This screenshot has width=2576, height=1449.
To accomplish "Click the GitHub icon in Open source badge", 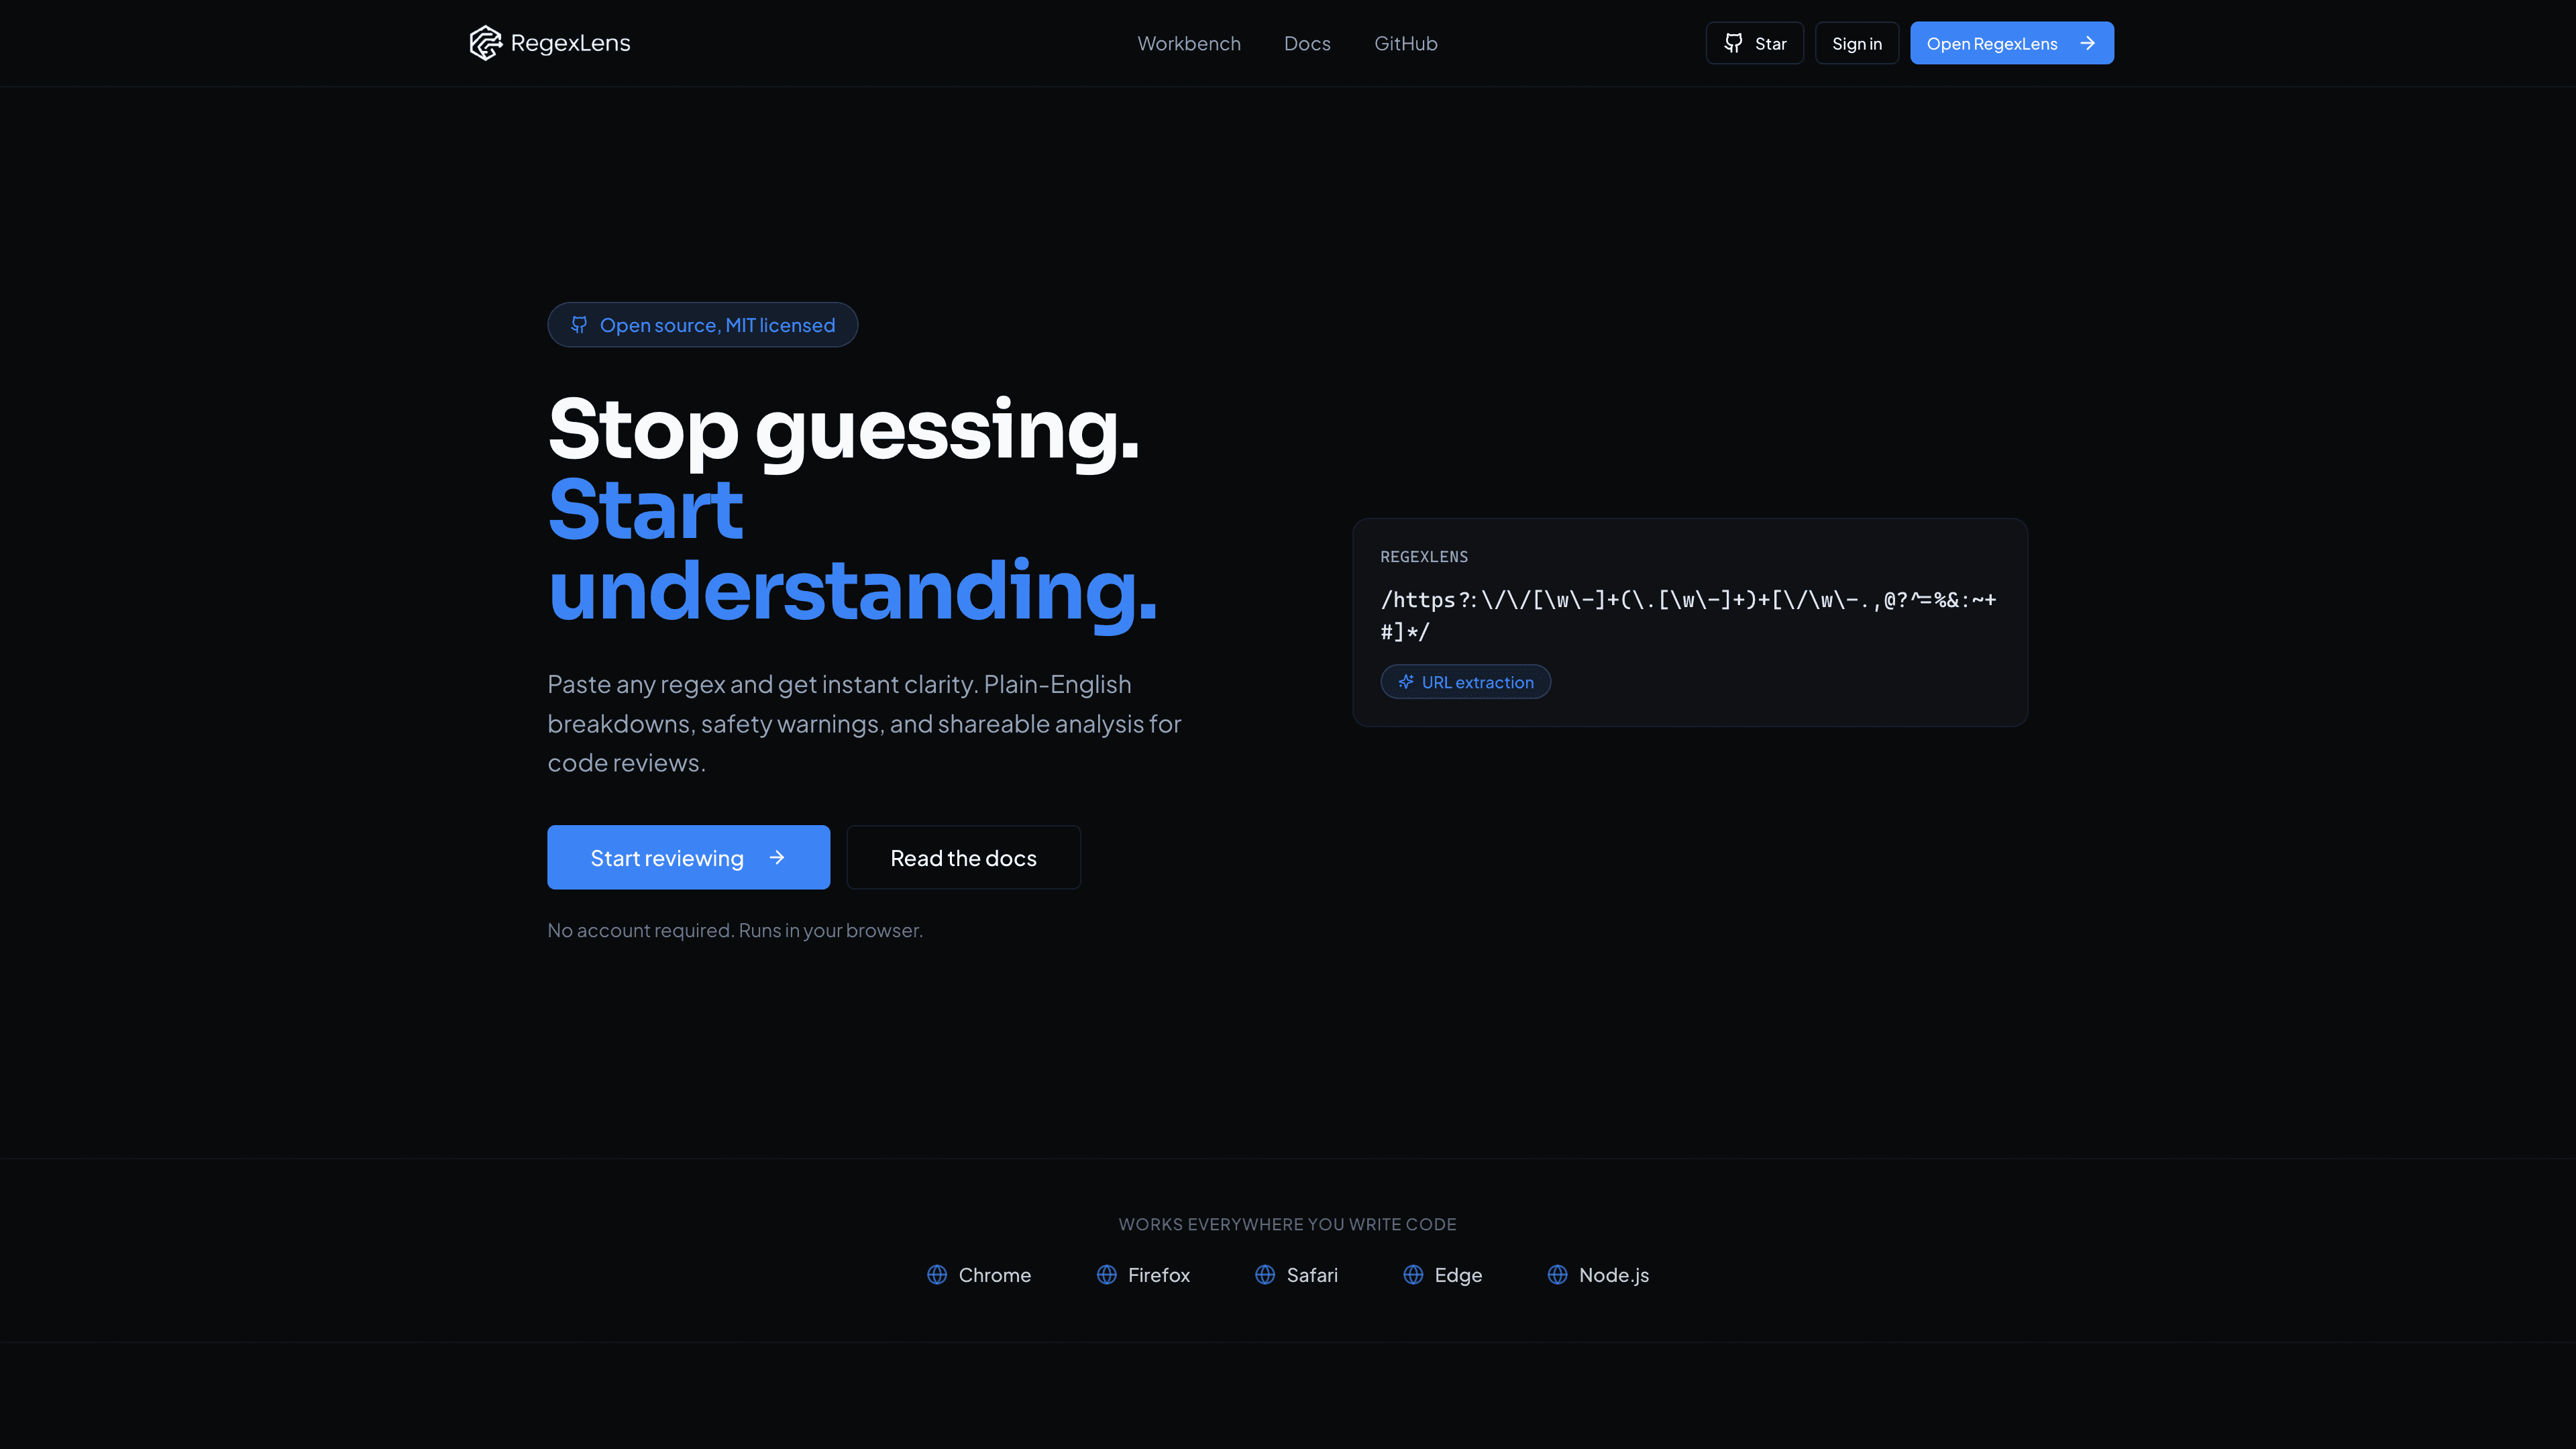I will 579,325.
